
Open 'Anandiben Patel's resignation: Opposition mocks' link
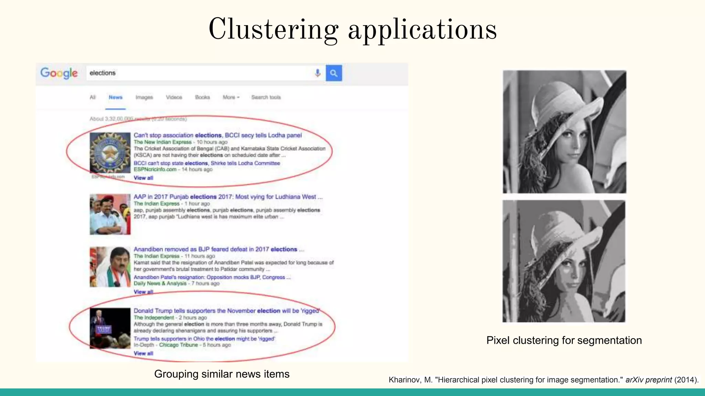click(x=212, y=277)
